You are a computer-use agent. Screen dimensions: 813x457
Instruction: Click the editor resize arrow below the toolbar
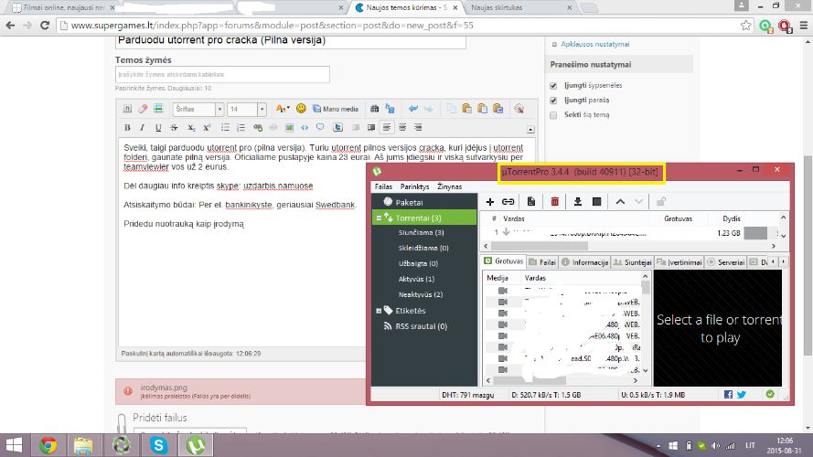pos(530,130)
